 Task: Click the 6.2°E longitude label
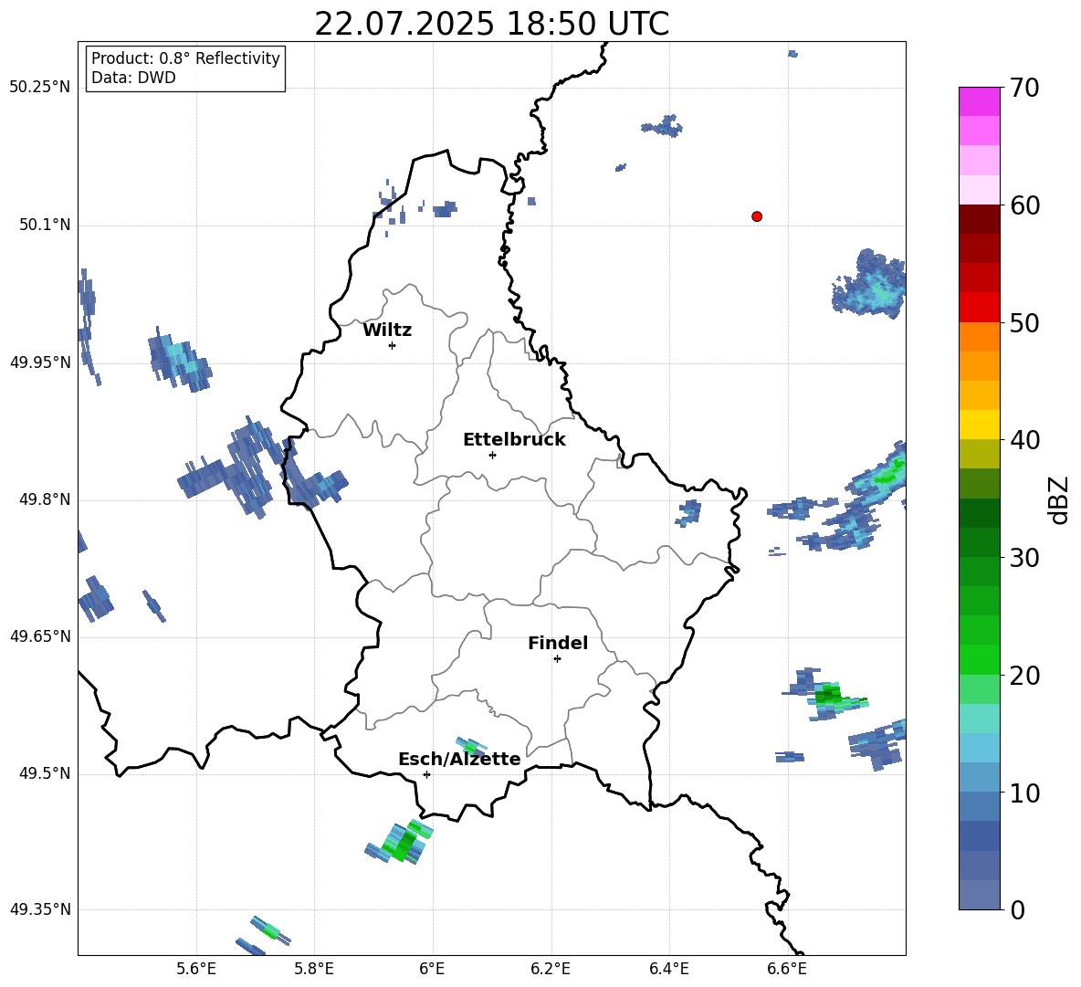click(551, 969)
